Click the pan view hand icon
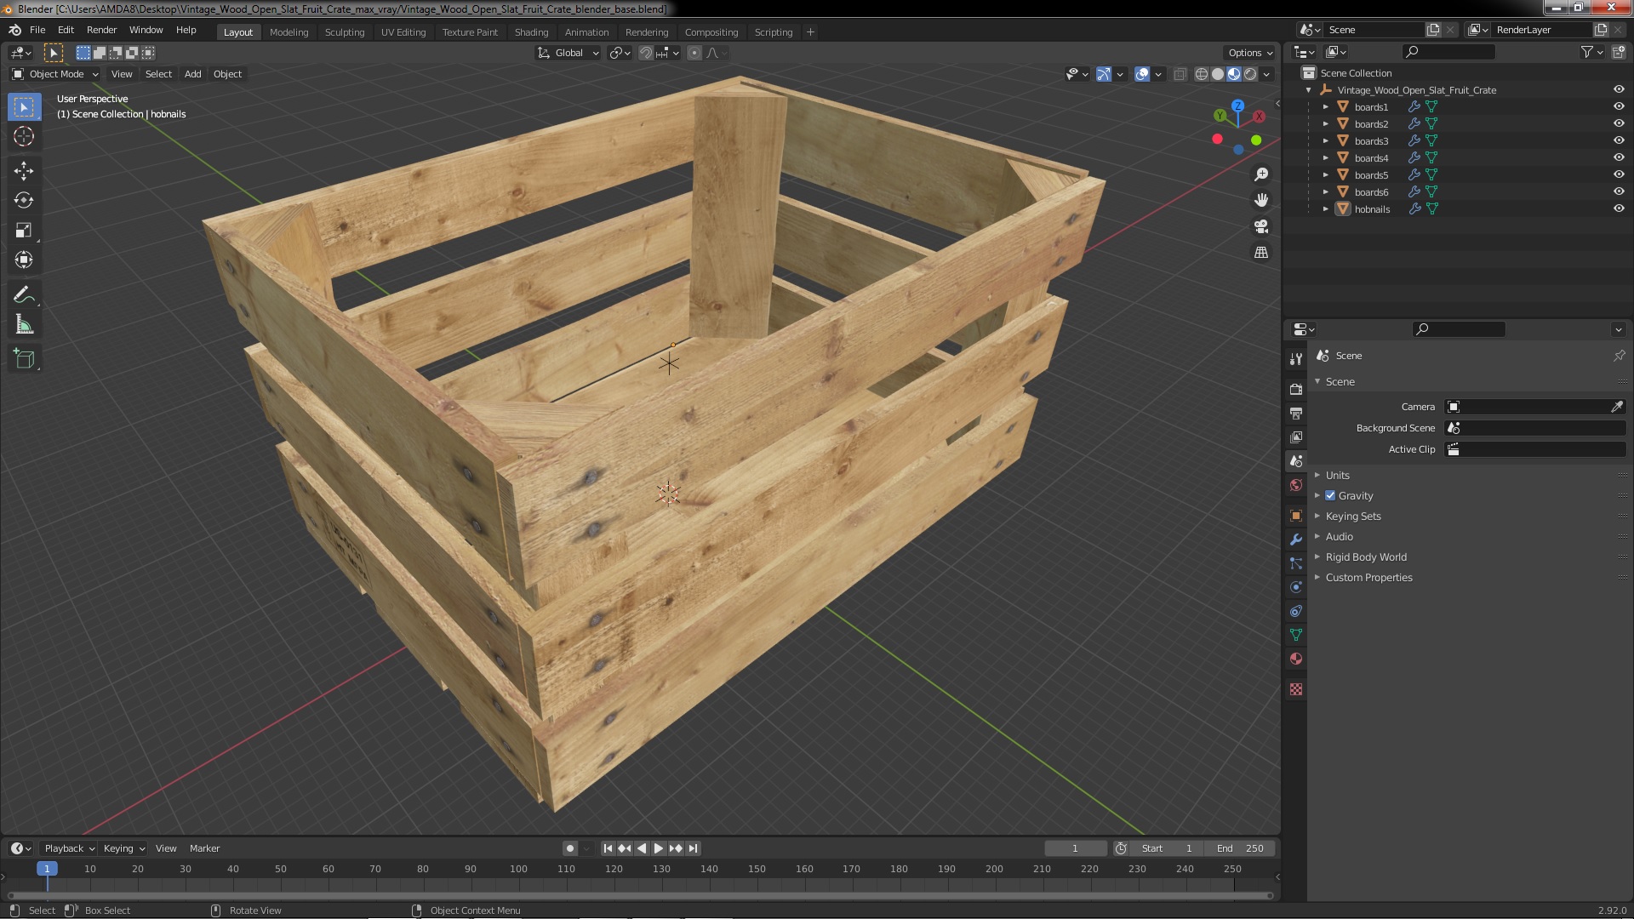The height and width of the screenshot is (919, 1634). point(1261,200)
